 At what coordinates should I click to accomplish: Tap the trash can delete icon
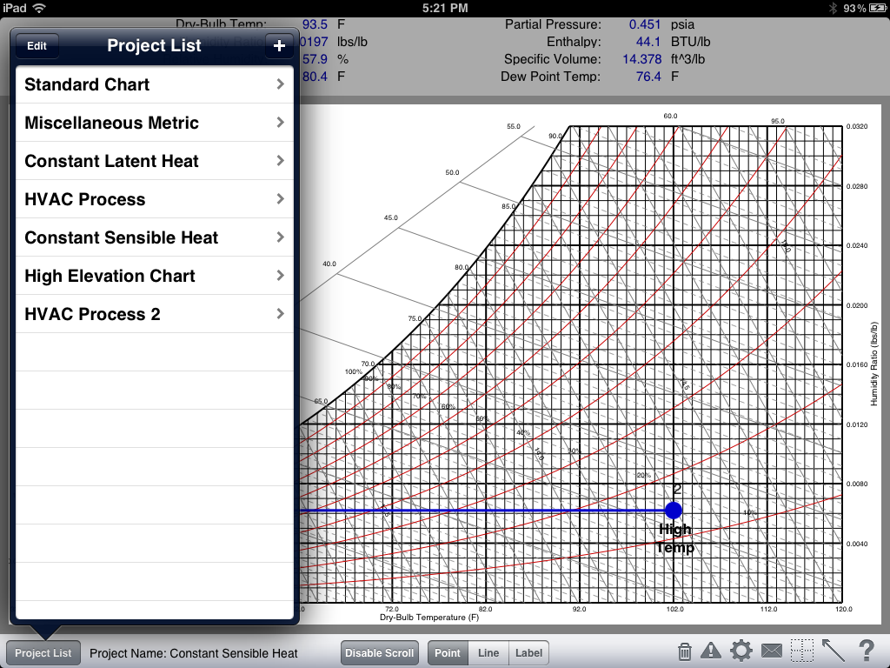click(x=685, y=652)
